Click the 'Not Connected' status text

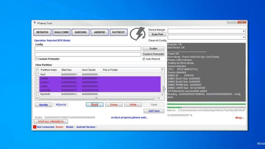click(x=46, y=127)
